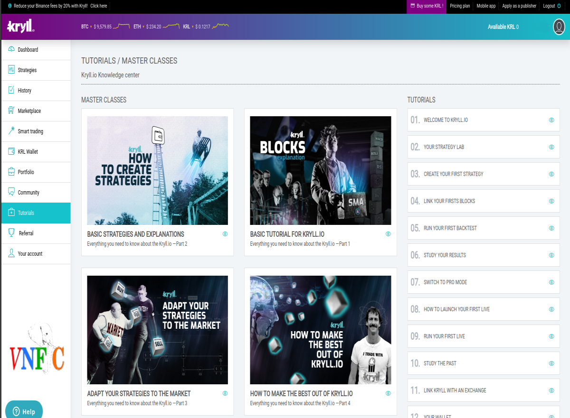This screenshot has width=570, height=418.
Task: Go to Pricing plan in top bar
Action: tap(460, 6)
